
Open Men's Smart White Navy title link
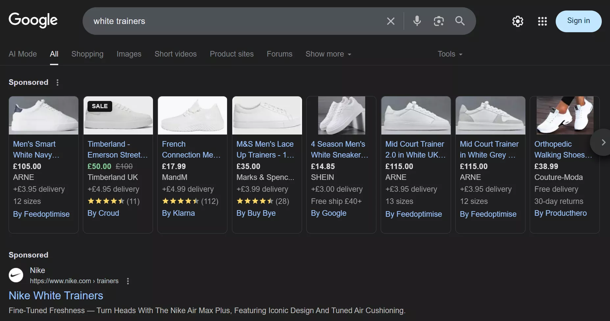pos(36,149)
